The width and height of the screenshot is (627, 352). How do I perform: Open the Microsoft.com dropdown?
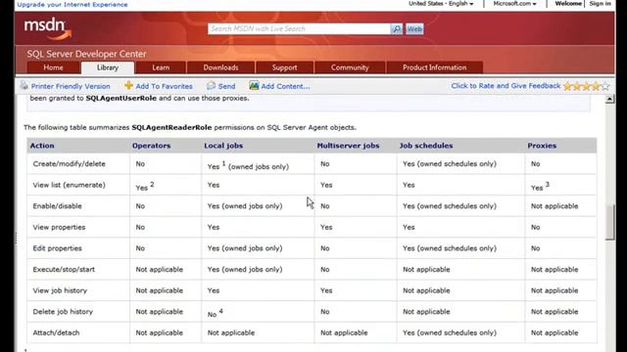[x=514, y=4]
